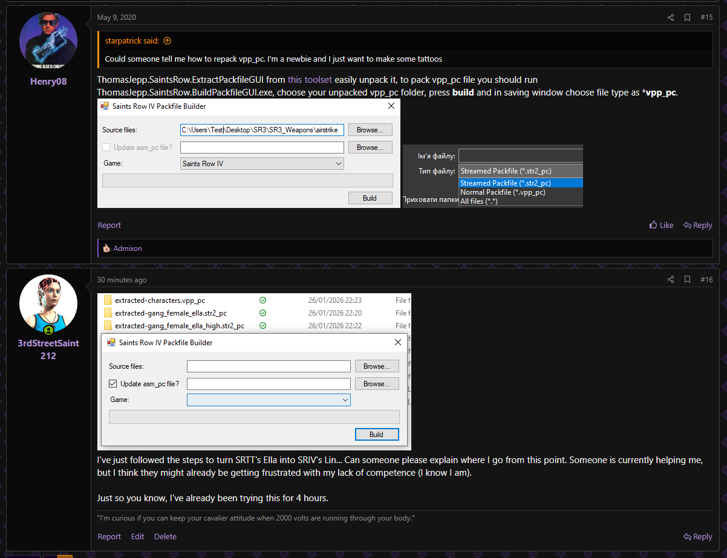This screenshot has height=558, width=727.
Task: Click the Build button in lower dialog
Action: (x=376, y=434)
